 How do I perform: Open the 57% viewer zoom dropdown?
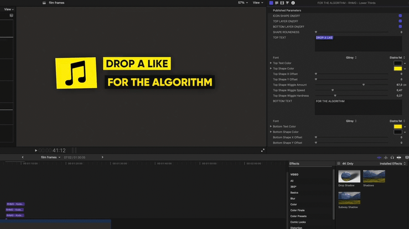[242, 3]
